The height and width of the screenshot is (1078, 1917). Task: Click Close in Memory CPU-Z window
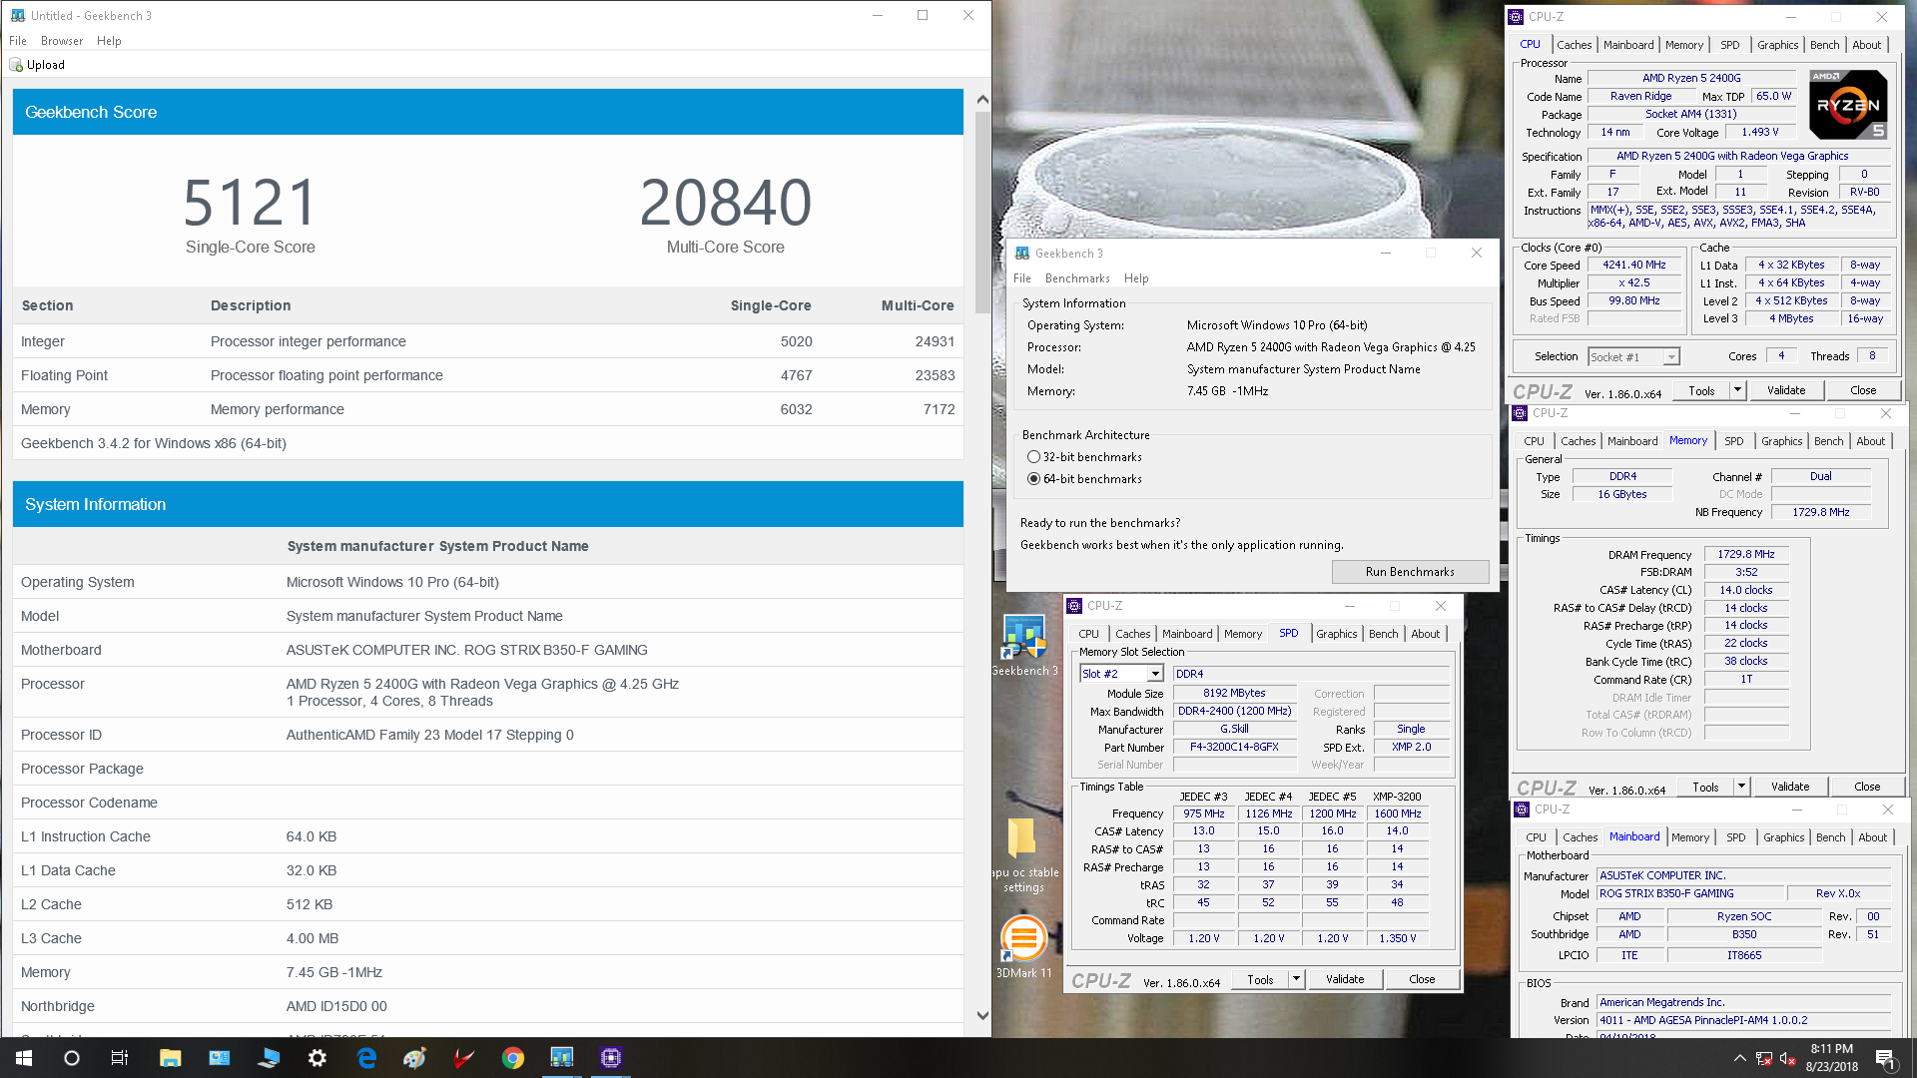tap(1867, 787)
